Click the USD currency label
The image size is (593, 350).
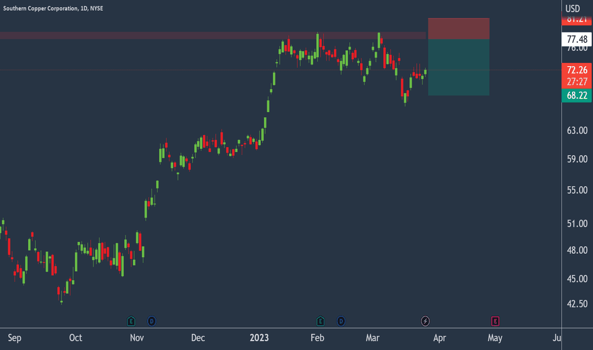click(573, 8)
